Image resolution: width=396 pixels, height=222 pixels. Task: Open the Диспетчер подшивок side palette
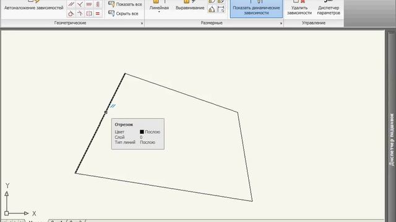pos(392,139)
